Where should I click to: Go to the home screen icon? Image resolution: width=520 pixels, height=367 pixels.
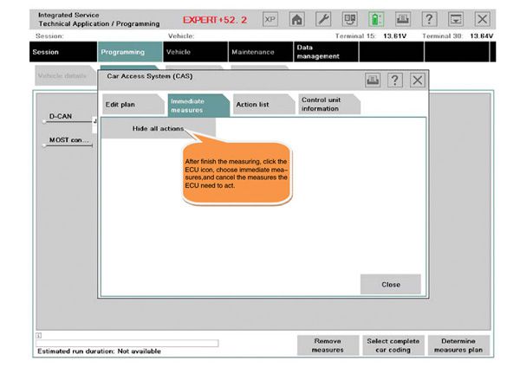[297, 19]
